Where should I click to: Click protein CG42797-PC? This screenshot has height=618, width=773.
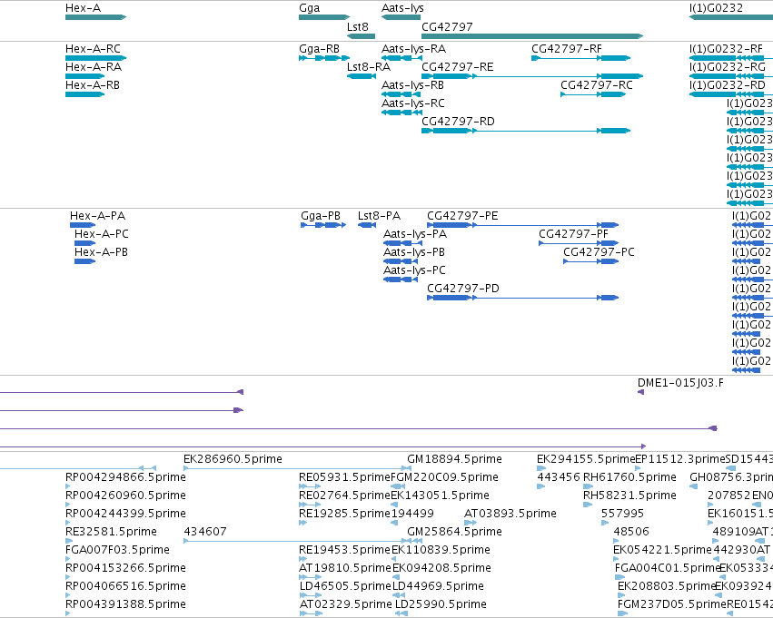tap(591, 261)
